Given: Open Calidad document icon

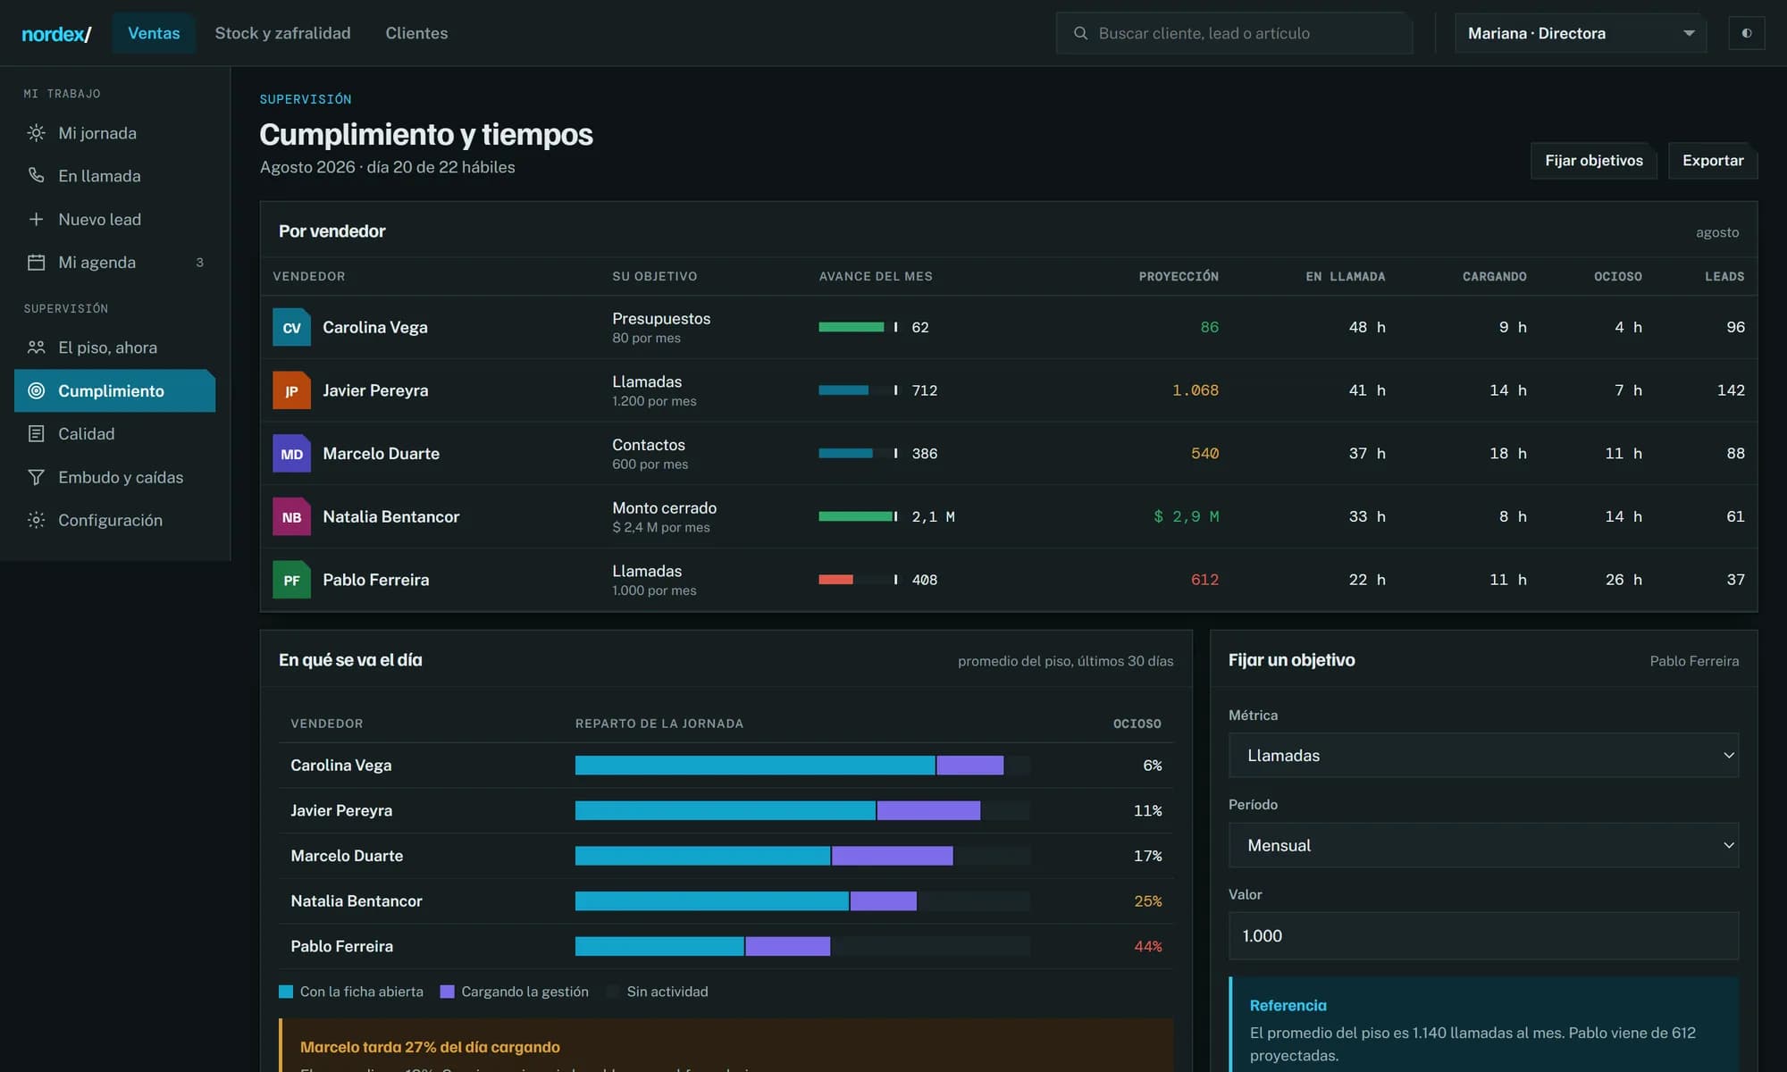Looking at the screenshot, I should click(x=36, y=434).
